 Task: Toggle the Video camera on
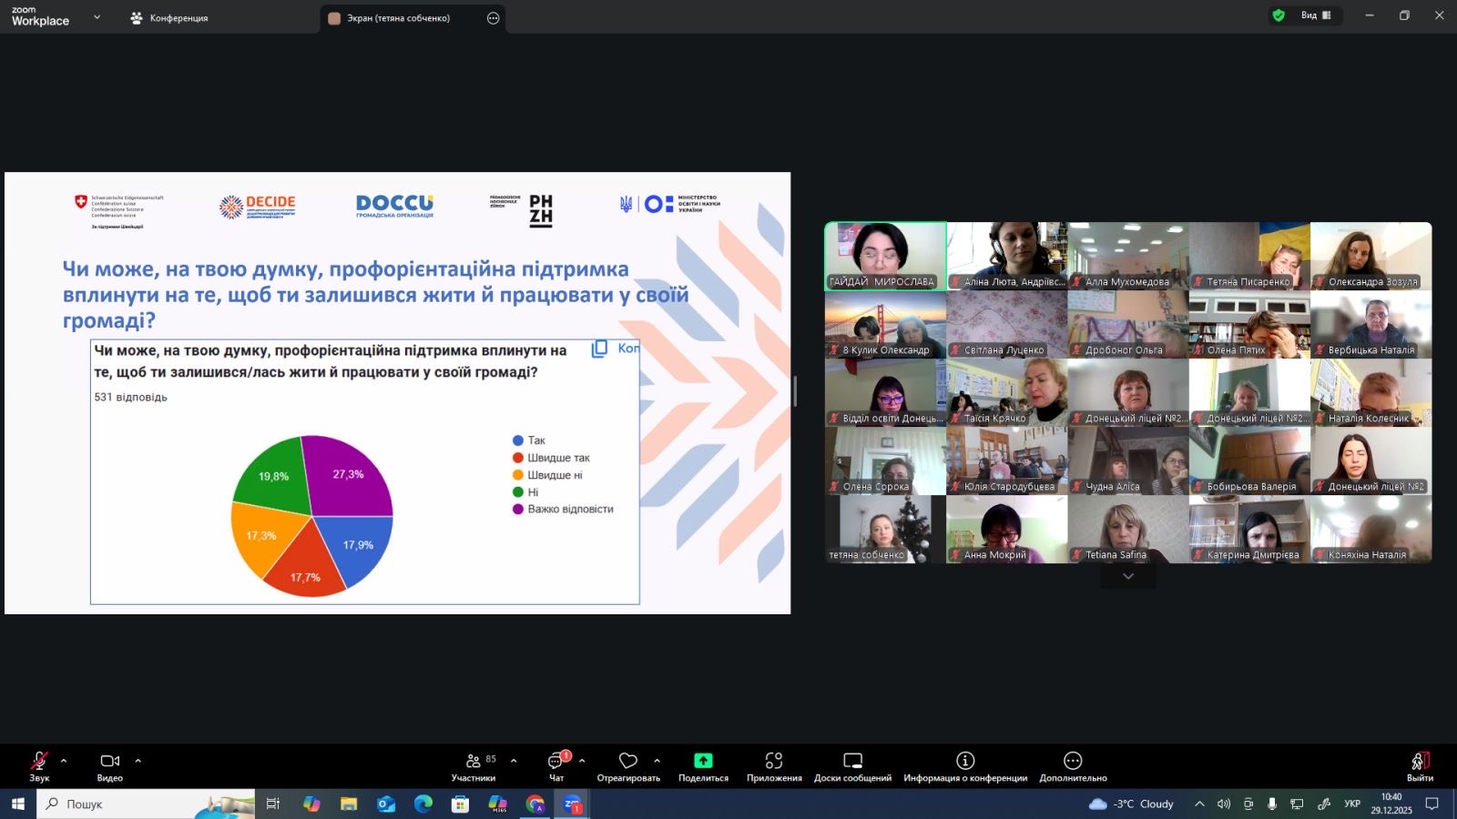coord(110,761)
